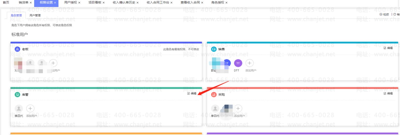Add a user to 老板 role
This screenshot has height=135, width=400.
click(x=53, y=63)
